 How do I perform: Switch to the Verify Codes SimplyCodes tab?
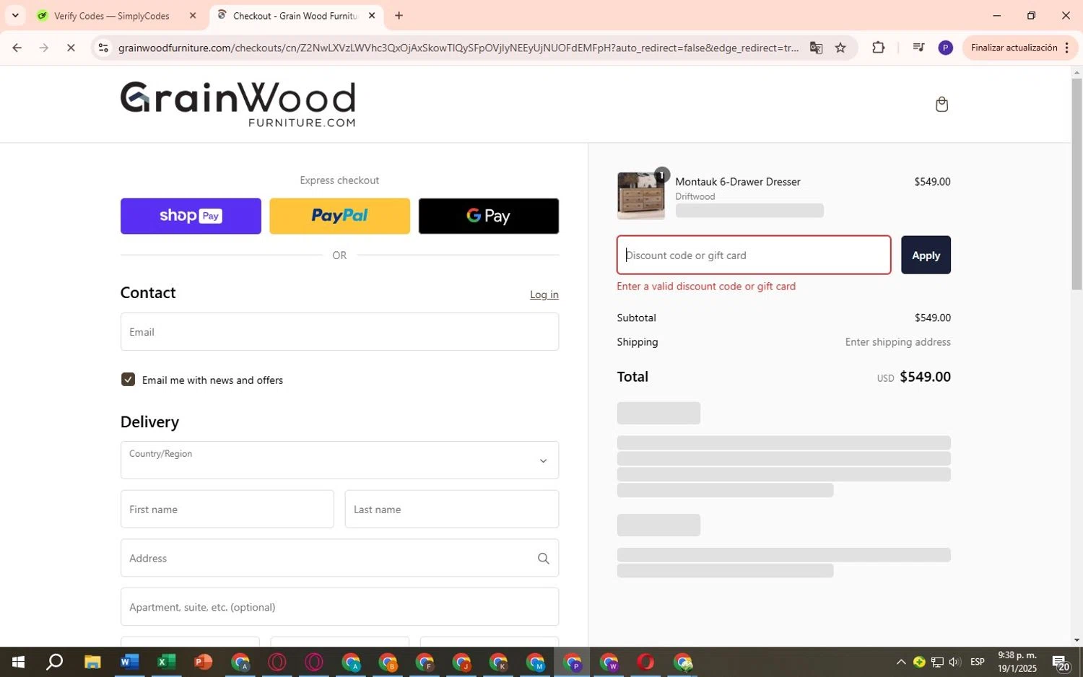click(116, 15)
